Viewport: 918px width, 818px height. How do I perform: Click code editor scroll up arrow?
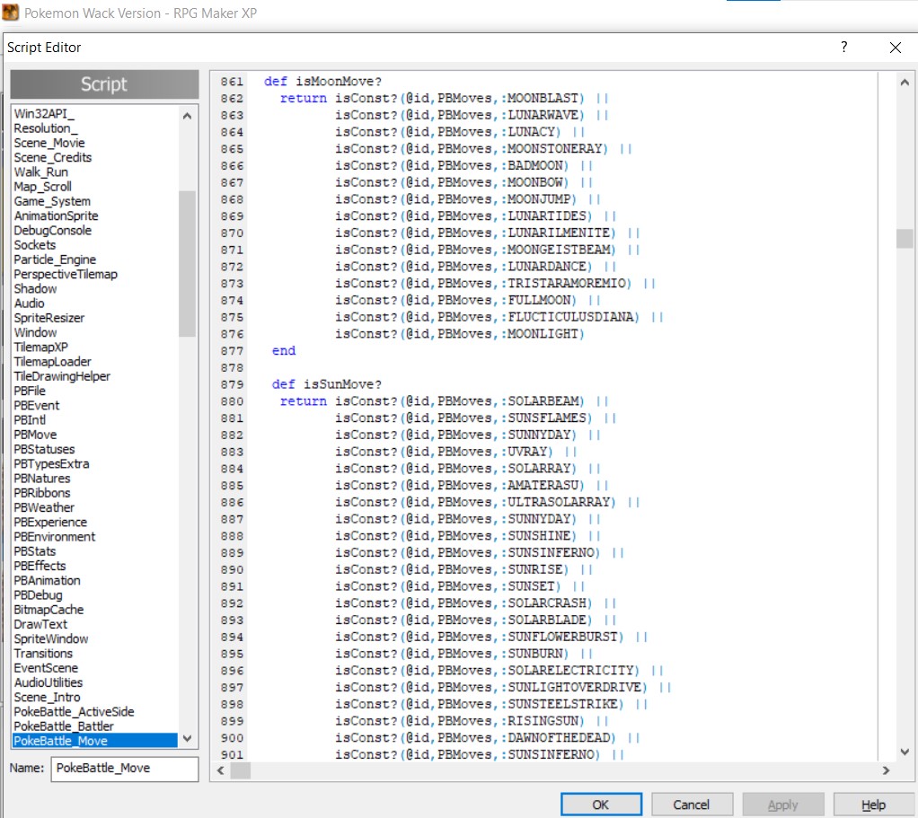coord(905,83)
